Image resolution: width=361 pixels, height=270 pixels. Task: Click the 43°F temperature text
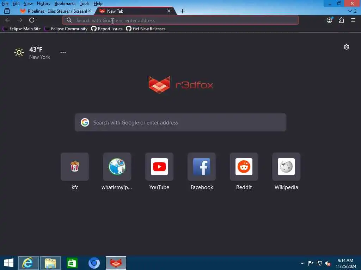(36, 49)
